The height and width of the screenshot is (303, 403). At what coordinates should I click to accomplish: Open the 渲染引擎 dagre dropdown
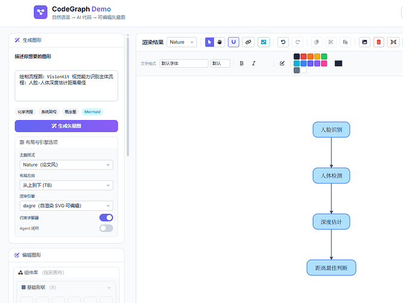tap(66, 206)
